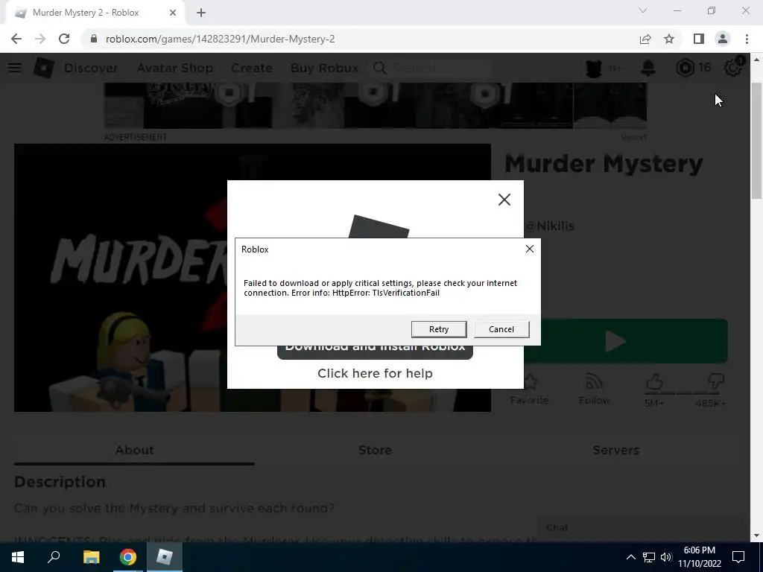
Task: Open a new browser tab
Action: click(x=201, y=13)
